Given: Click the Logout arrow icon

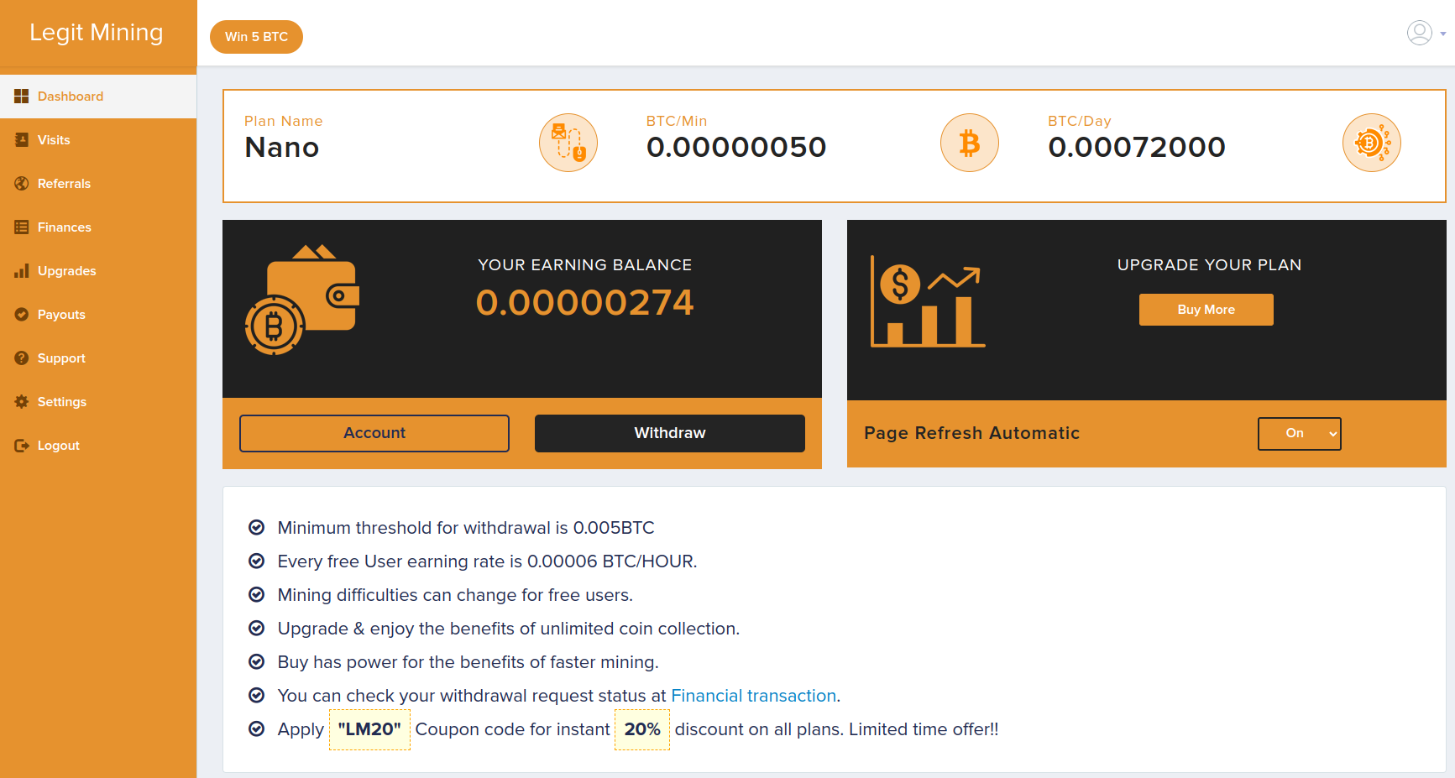Looking at the screenshot, I should click(22, 446).
